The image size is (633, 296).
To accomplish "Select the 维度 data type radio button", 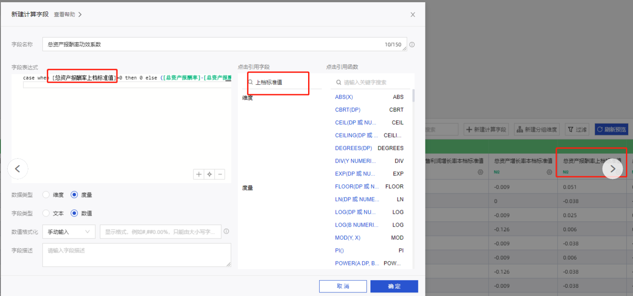I will [x=46, y=195].
